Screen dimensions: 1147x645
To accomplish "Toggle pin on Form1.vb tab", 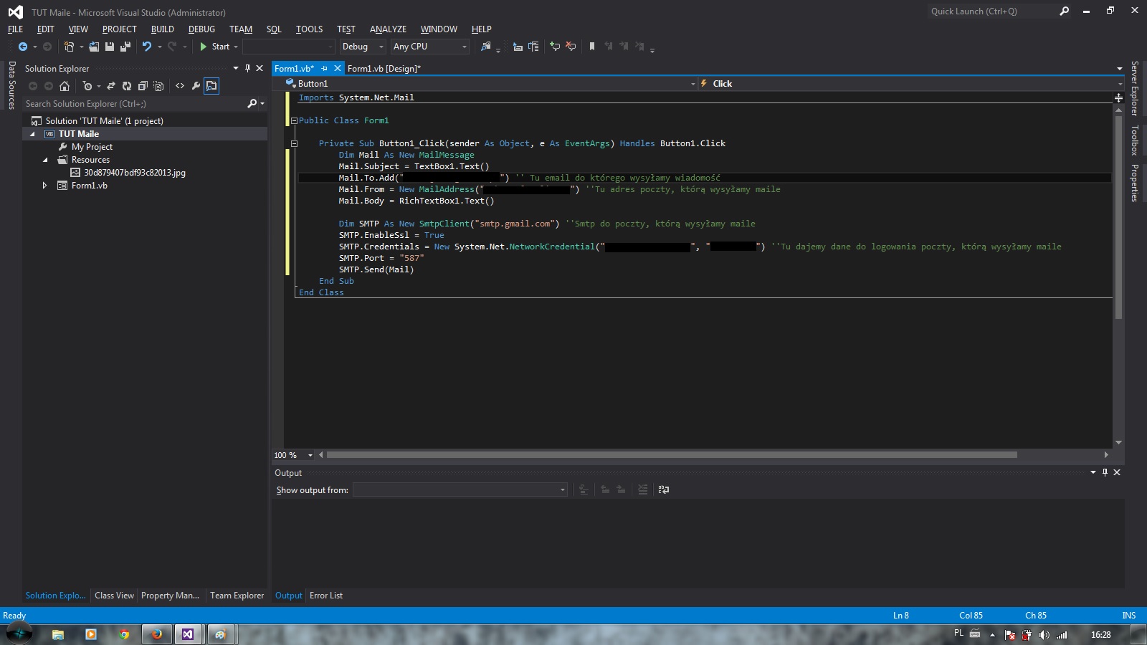I will [x=324, y=69].
